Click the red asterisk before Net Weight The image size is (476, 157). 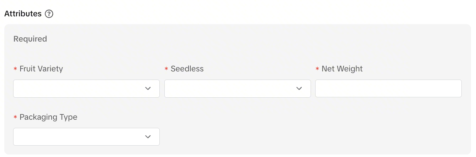pos(317,69)
